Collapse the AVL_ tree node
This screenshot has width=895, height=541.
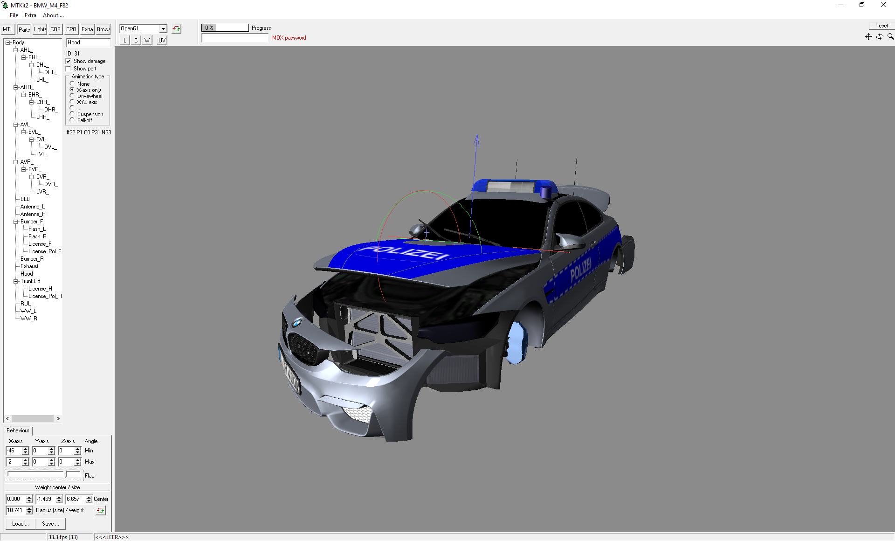tap(15, 125)
